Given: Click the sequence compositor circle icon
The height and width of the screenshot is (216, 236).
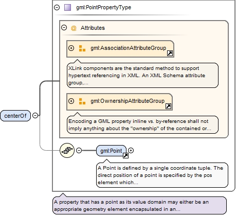Looking at the screenshot, I should click(x=67, y=151).
